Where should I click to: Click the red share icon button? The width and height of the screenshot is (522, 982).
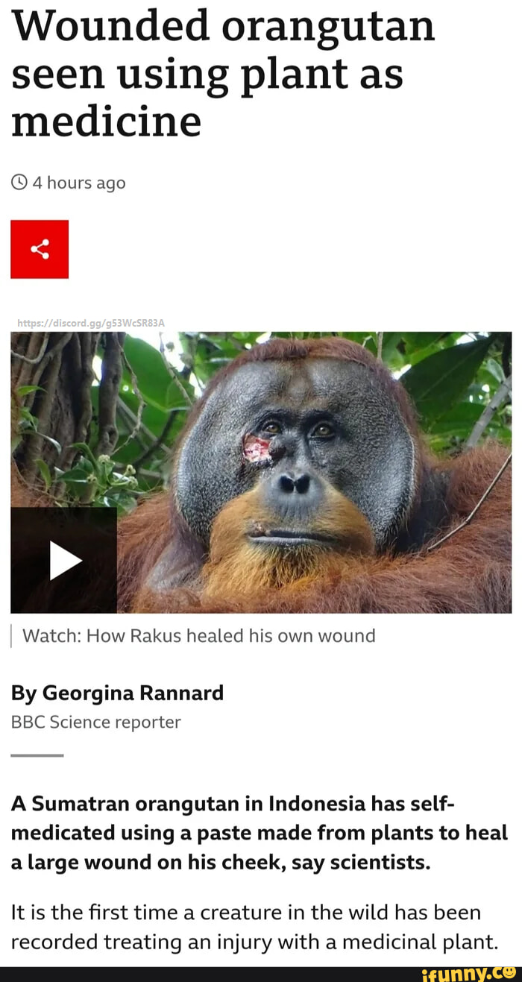pyautogui.click(x=40, y=249)
